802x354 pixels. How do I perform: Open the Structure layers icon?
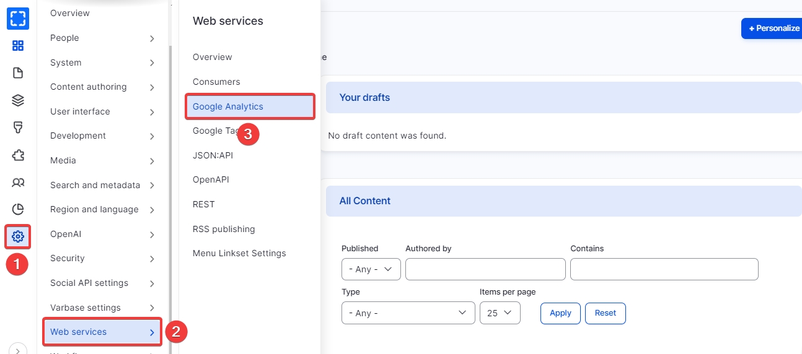pyautogui.click(x=18, y=100)
